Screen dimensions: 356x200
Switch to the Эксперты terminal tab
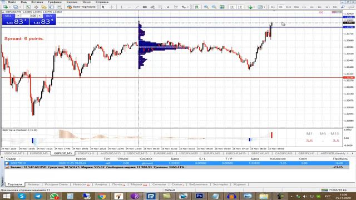pos(220,184)
